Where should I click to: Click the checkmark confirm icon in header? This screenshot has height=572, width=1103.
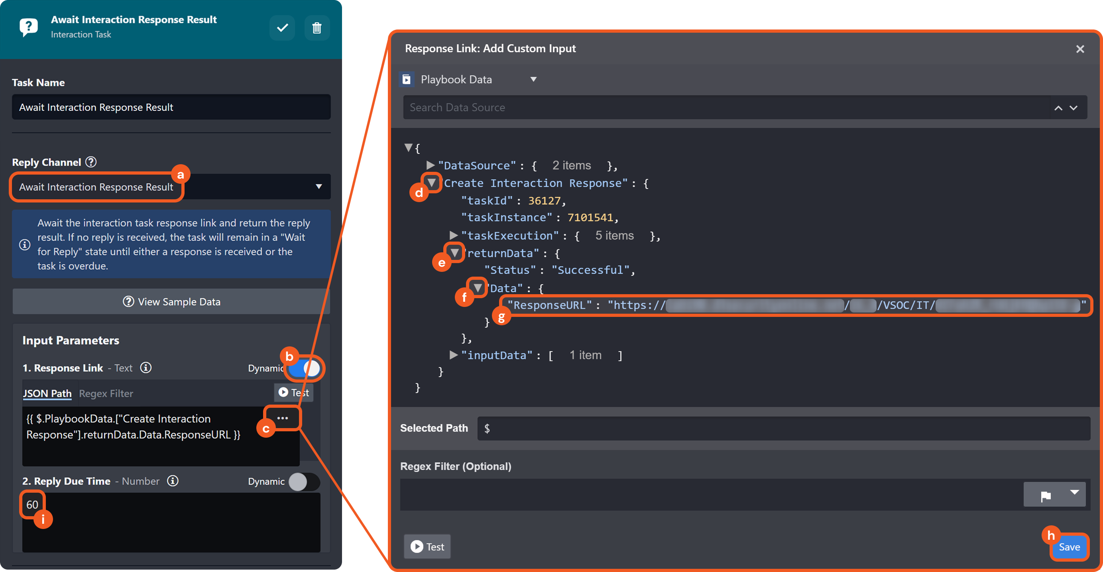tap(282, 28)
